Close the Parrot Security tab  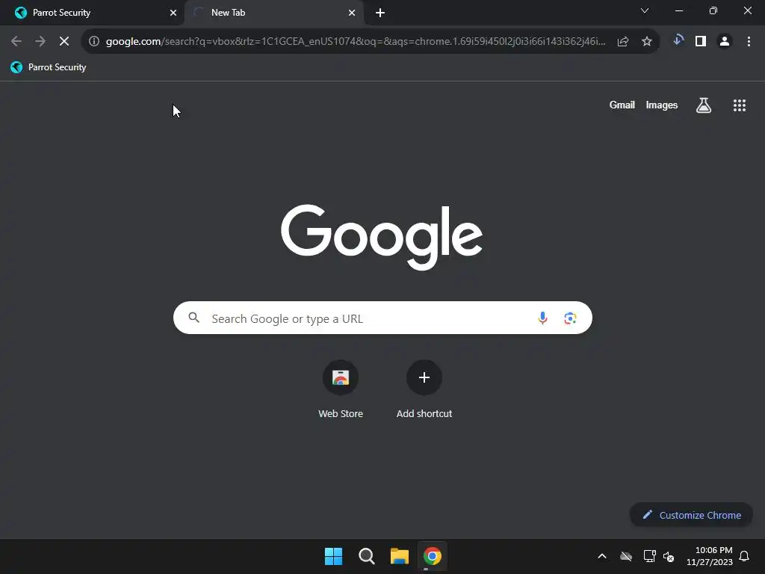point(173,13)
